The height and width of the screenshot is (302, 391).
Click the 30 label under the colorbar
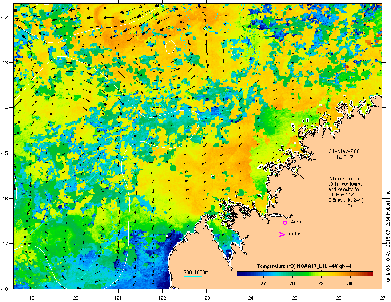tap(350, 283)
